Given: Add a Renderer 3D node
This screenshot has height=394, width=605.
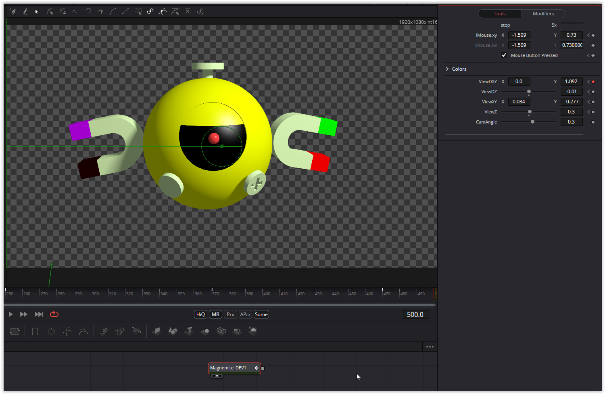Looking at the screenshot, I should 253,331.
